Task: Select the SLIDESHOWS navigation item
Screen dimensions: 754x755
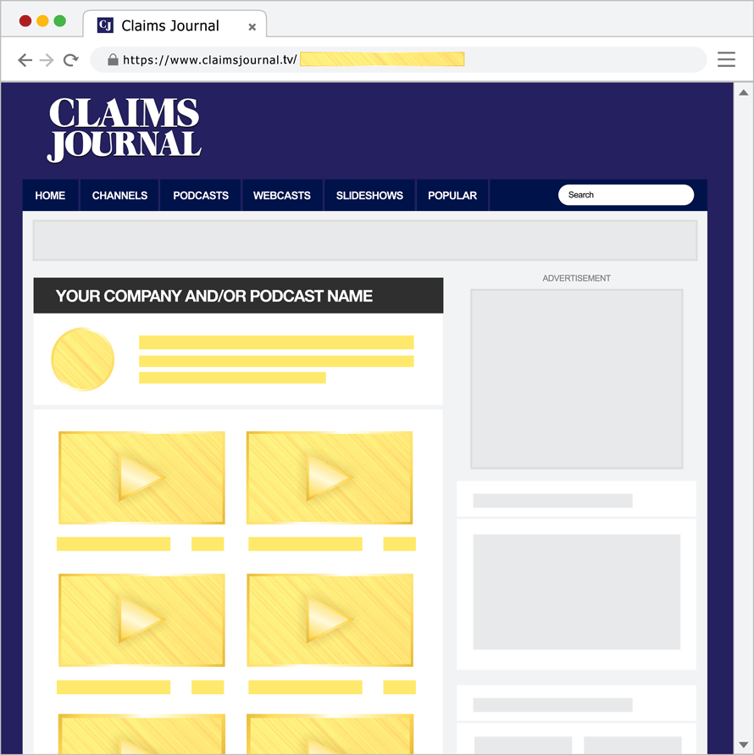Action: coord(369,195)
